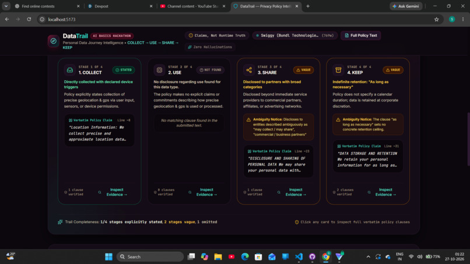The image size is (470, 264).
Task: Open a new browser tab
Action: tap(308, 6)
